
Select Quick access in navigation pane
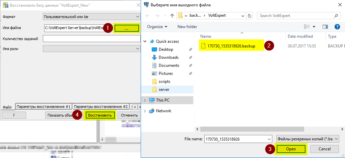(x=167, y=41)
